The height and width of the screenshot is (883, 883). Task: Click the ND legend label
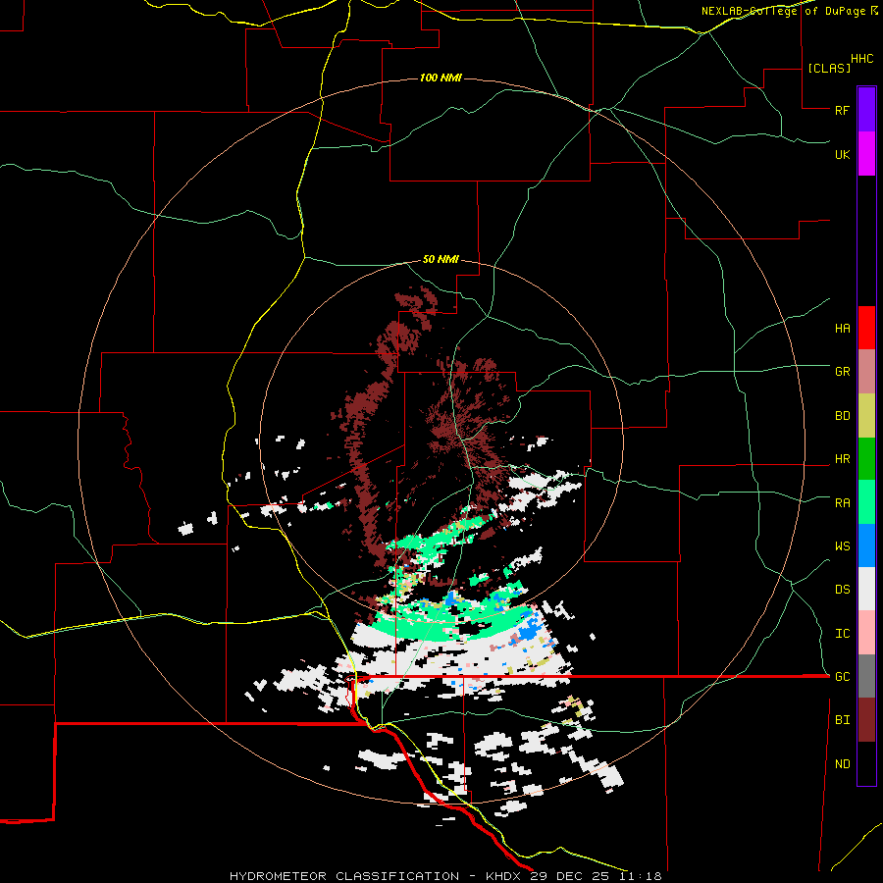(842, 764)
